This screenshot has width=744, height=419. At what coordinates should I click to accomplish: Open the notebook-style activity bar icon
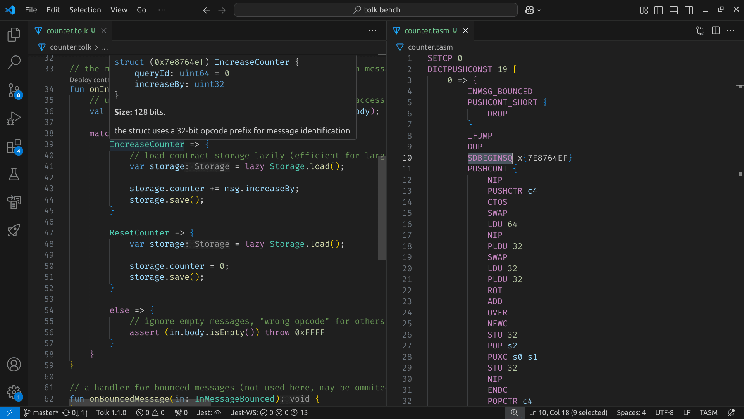click(14, 202)
